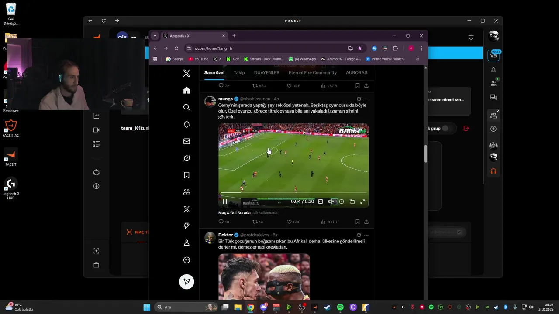
Task: Expand Chrome tab search chevron
Action: click(155, 36)
